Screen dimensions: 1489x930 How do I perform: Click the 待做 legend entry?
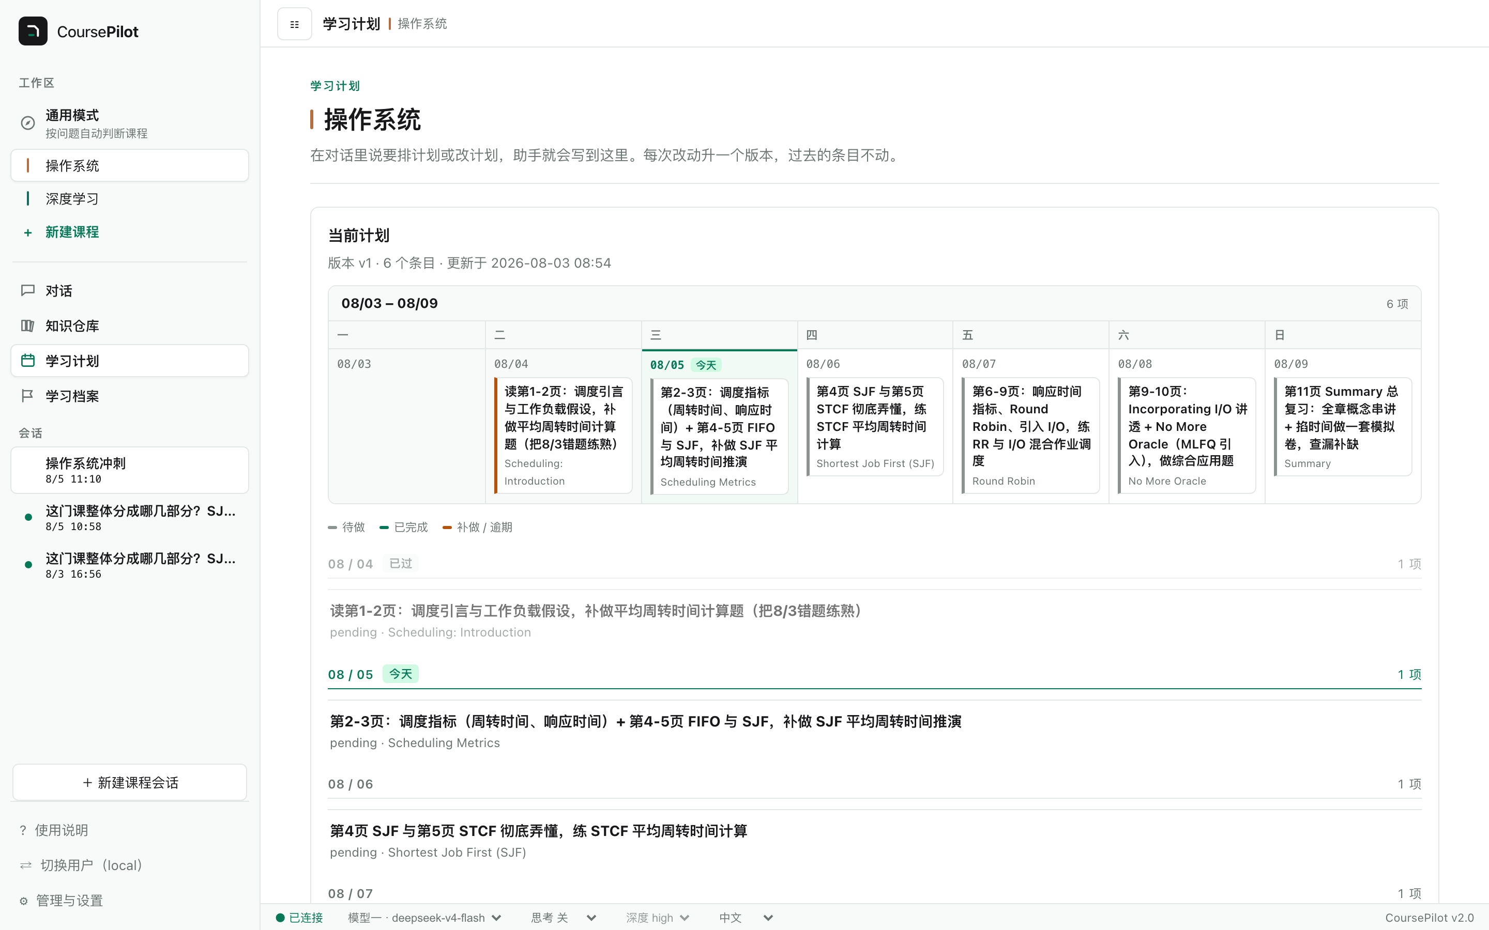346,527
